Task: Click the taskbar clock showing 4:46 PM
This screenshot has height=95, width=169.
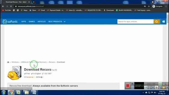Action: [x=162, y=93]
